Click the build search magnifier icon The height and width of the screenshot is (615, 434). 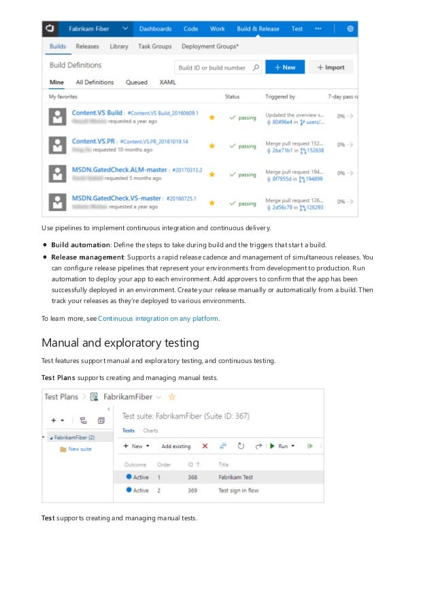pos(256,67)
